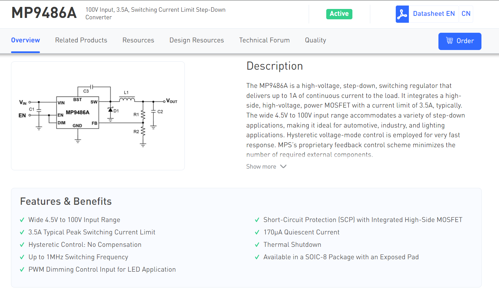Click checkmark next to Thermal Shutdown

point(257,245)
